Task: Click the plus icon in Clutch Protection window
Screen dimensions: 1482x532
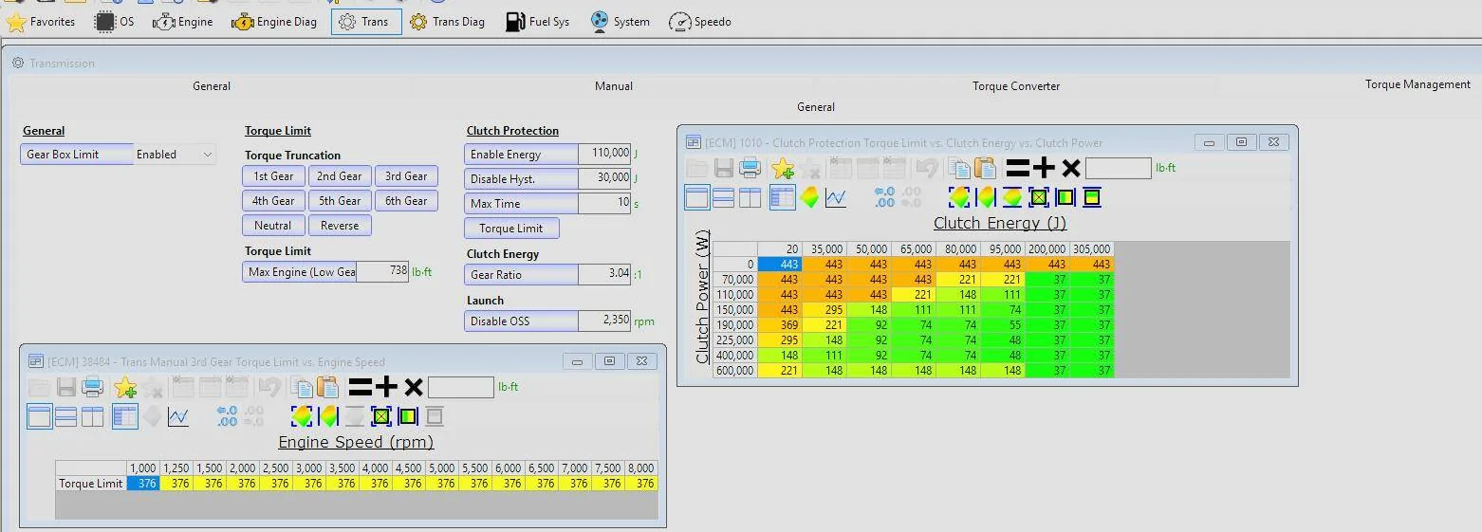Action: (x=1044, y=169)
